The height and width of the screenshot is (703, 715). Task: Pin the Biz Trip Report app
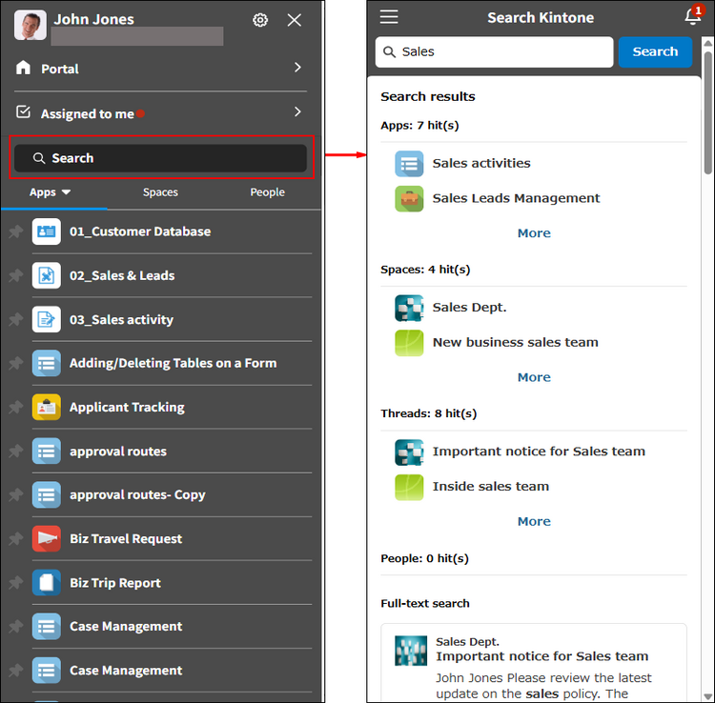point(16,583)
